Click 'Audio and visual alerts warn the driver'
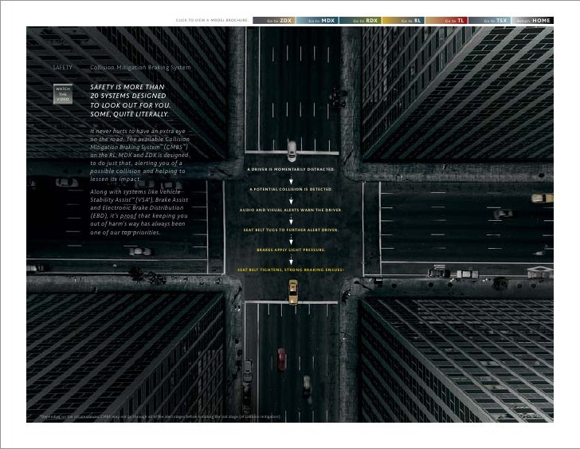 tap(291, 210)
